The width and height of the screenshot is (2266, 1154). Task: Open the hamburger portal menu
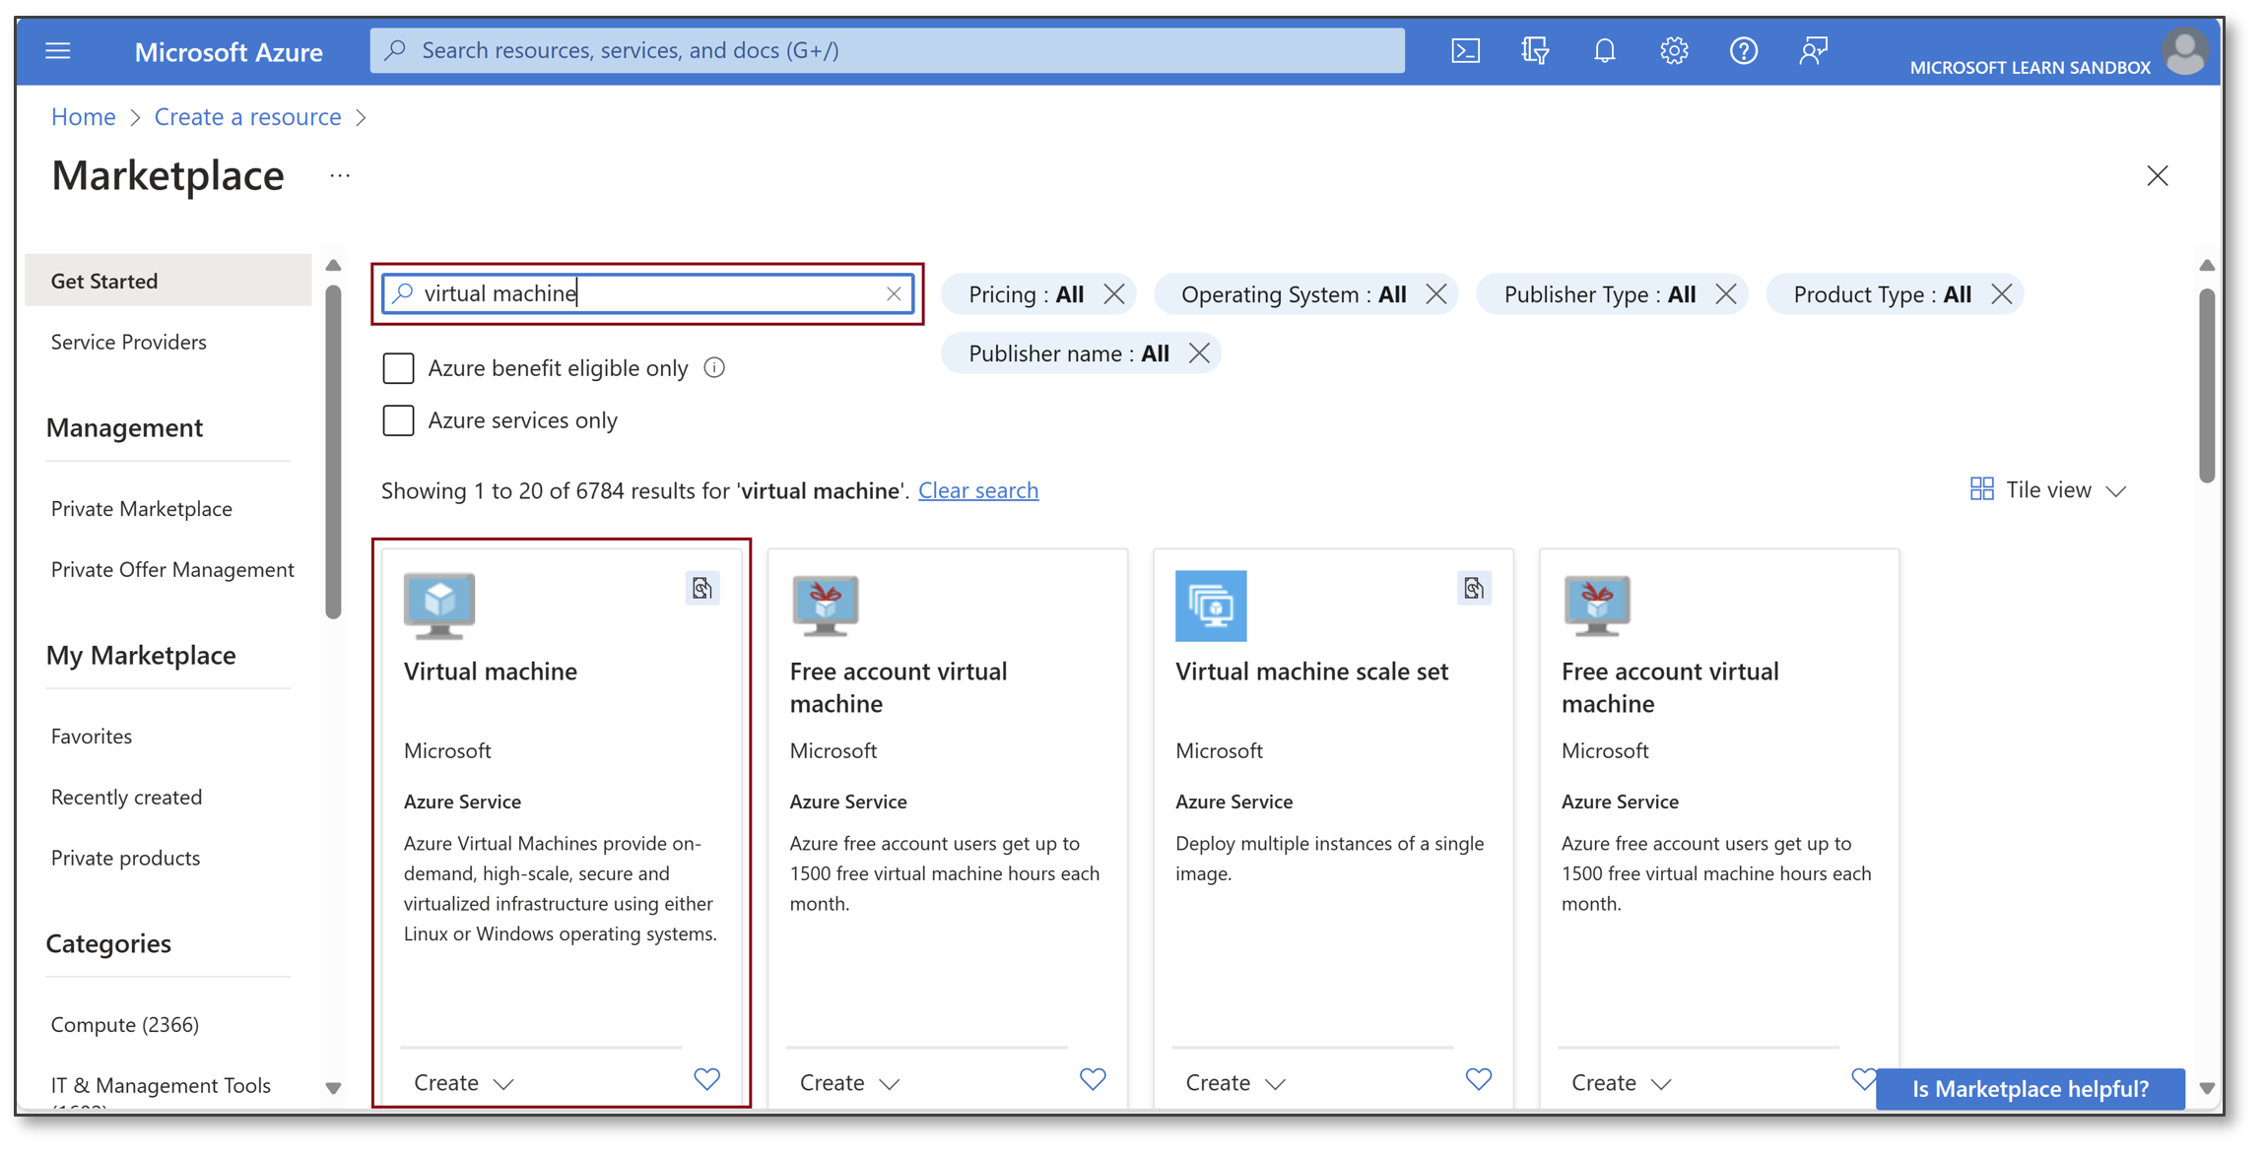coord(58,50)
